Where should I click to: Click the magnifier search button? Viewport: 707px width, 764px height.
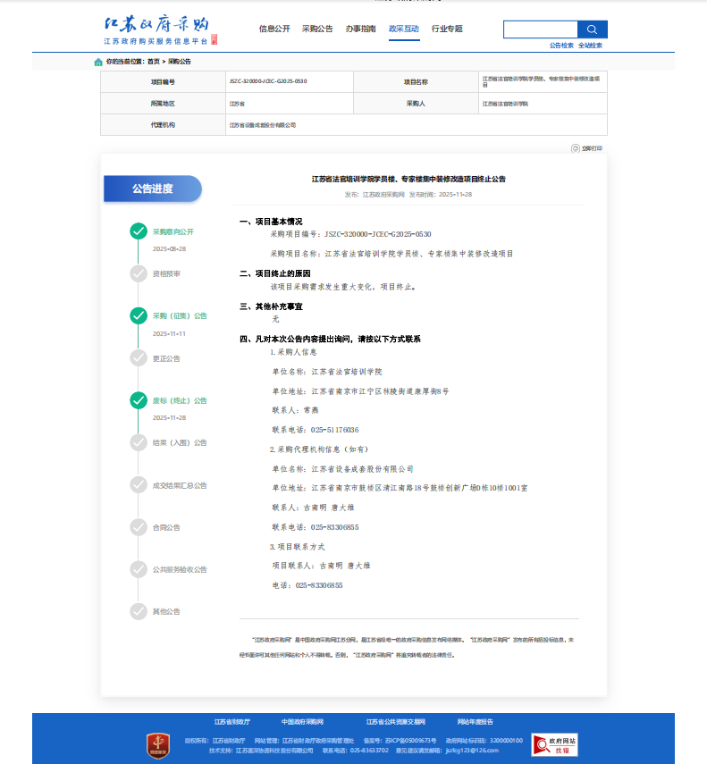click(x=592, y=29)
